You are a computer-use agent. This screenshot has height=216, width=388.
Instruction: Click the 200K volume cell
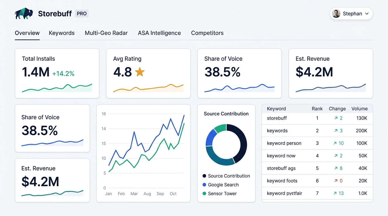361,130
